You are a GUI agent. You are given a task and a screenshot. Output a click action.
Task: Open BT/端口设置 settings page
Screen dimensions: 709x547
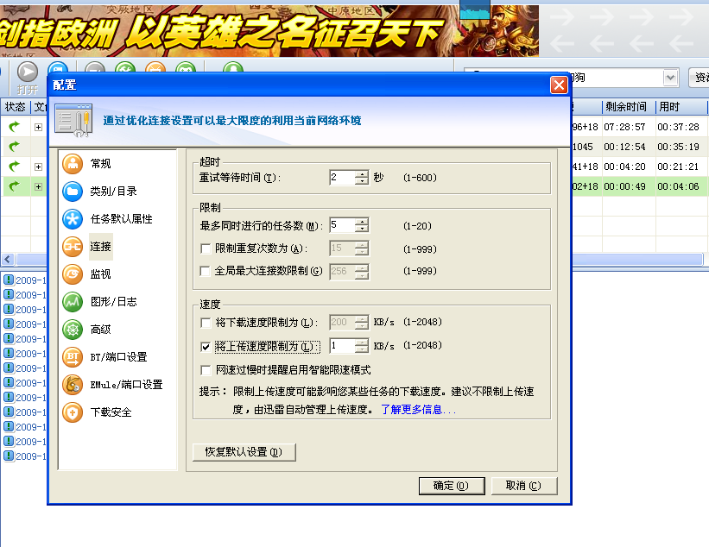118,357
